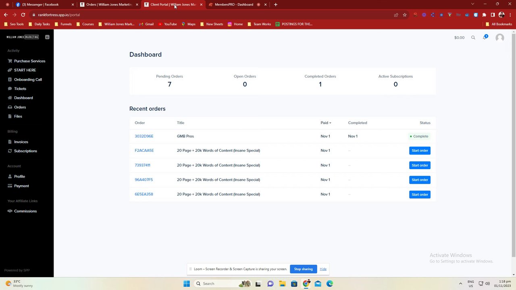The image size is (516, 290).
Task: Click the taskbar Search box
Action: [222, 284]
